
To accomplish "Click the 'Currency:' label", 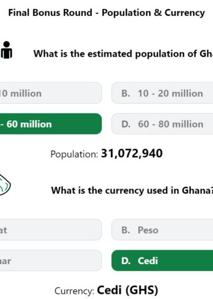I will pos(75,291).
